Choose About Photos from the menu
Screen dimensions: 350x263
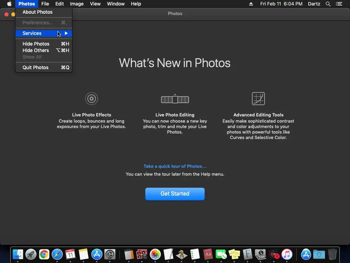[44, 12]
